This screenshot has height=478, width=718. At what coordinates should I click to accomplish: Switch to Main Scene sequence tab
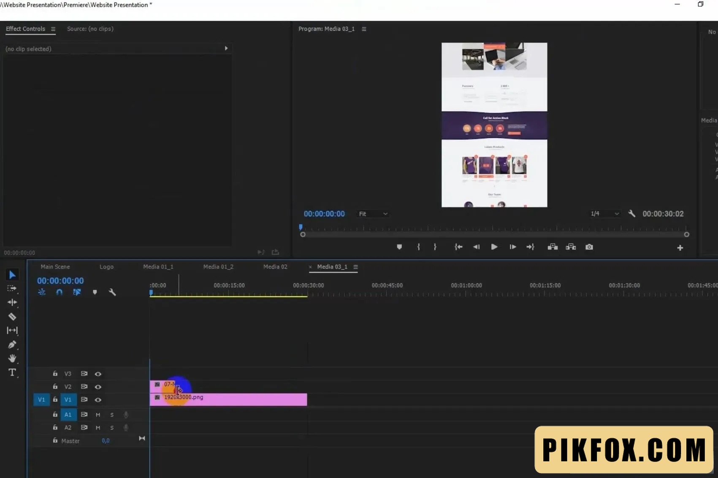(55, 267)
